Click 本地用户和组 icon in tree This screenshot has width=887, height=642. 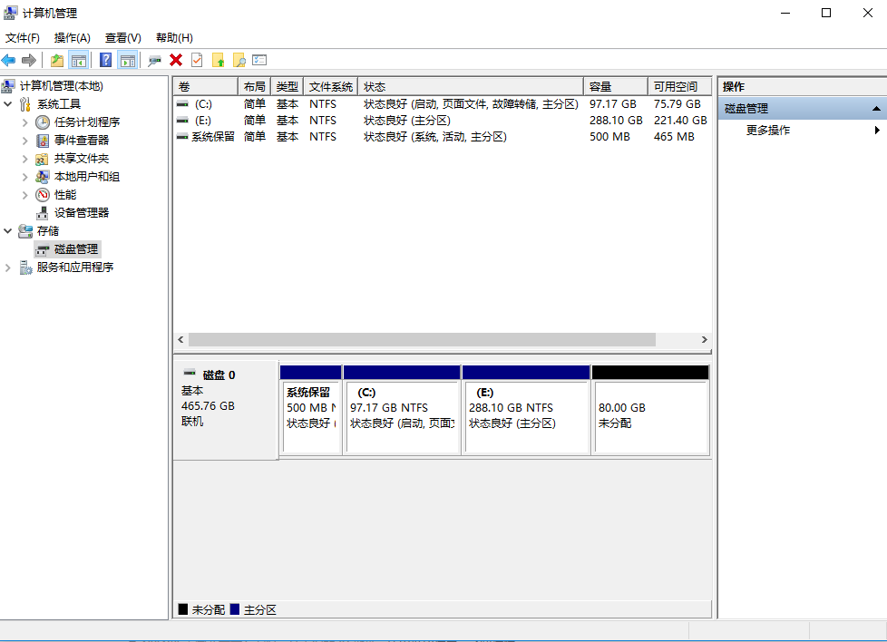pyautogui.click(x=42, y=177)
